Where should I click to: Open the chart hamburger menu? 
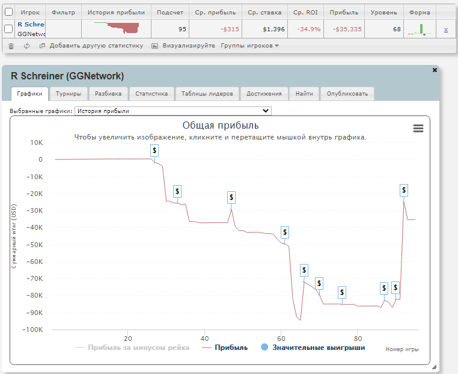[x=418, y=129]
